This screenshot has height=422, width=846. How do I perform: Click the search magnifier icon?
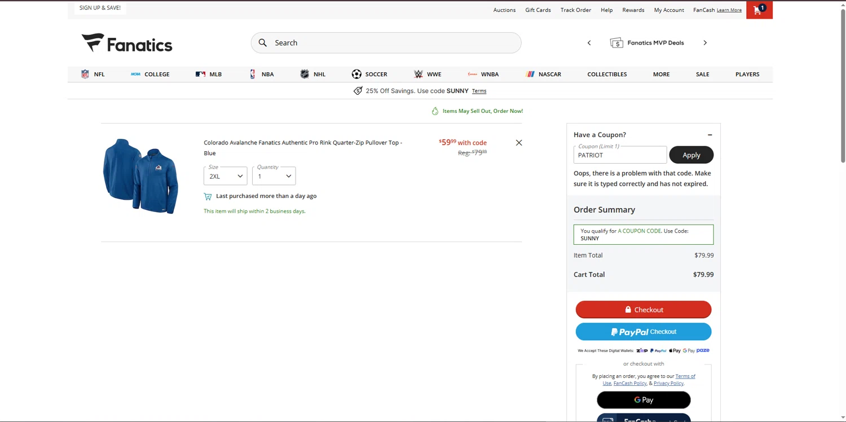[263, 43]
